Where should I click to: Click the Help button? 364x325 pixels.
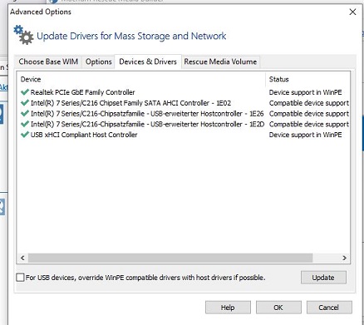tap(228, 308)
